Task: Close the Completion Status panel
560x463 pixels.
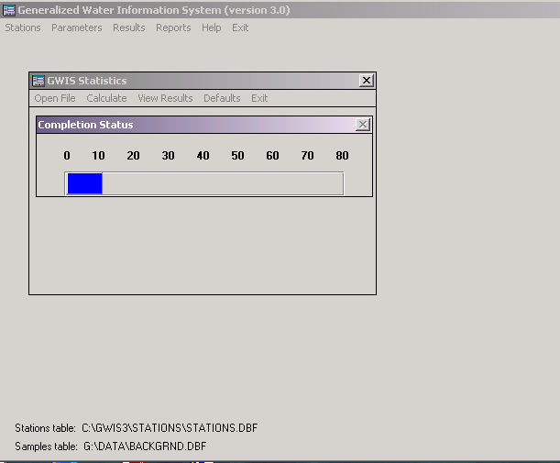Action: (363, 125)
